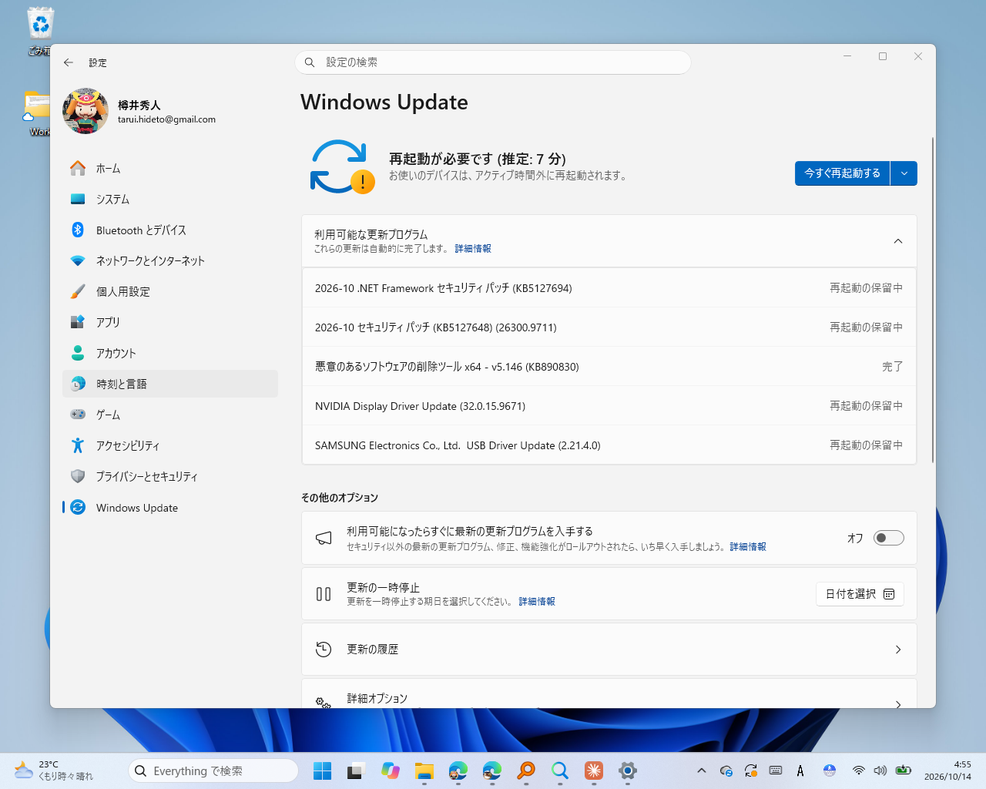Click the 設定の検索 search field
Screen dimensions: 986x789
pos(493,62)
